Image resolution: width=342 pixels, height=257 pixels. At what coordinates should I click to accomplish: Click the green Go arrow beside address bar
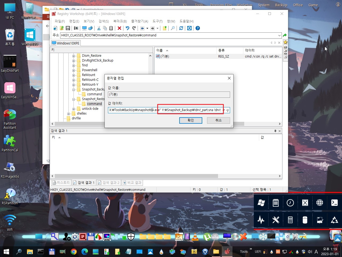point(285,35)
